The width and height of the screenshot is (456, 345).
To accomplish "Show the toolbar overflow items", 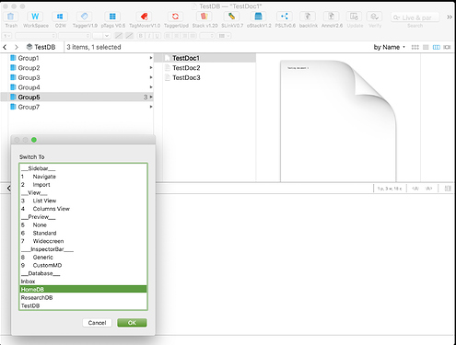I will [450, 17].
